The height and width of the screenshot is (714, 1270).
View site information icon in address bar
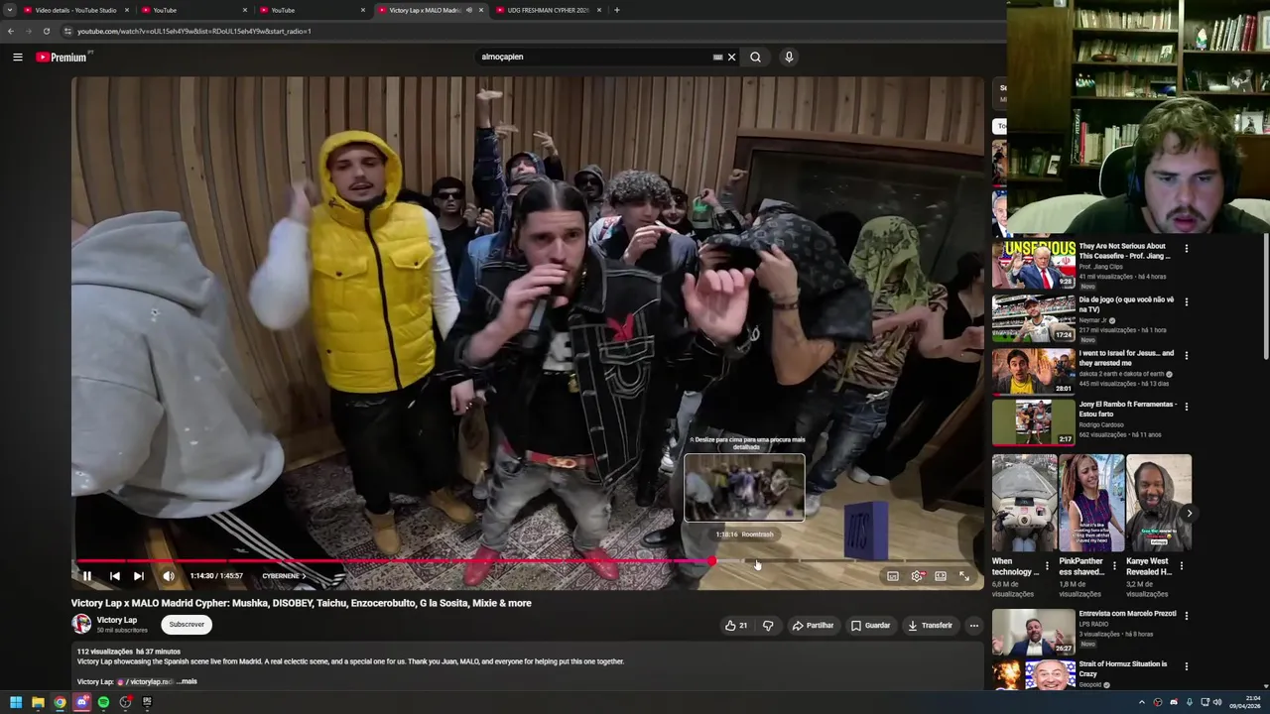click(67, 31)
